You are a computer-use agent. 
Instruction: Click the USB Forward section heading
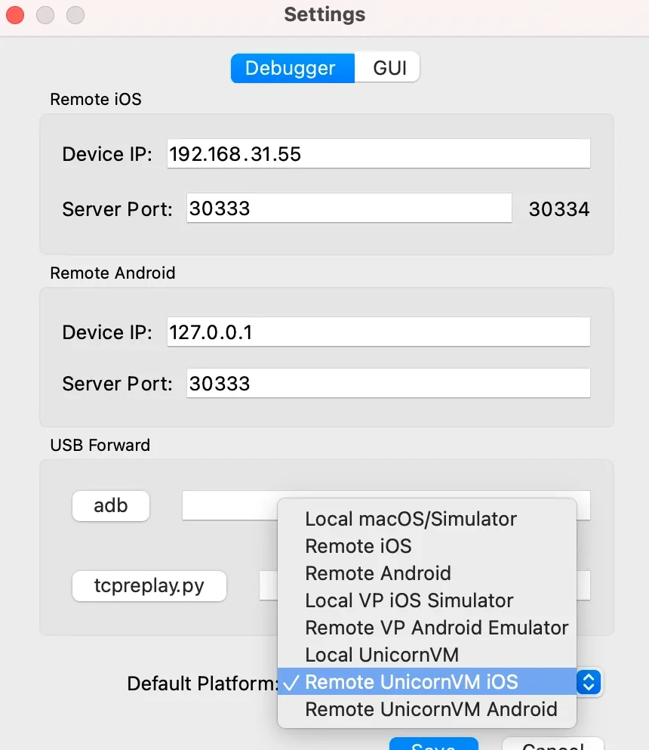pyautogui.click(x=100, y=445)
